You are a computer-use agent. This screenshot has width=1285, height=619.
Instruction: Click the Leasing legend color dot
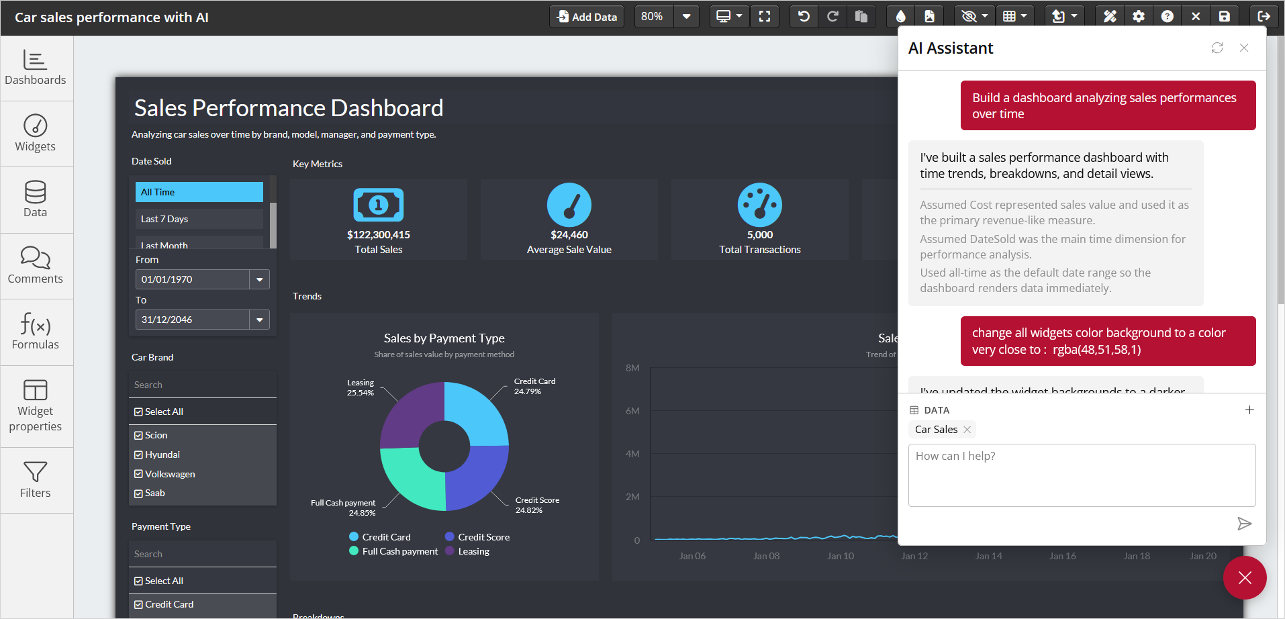click(450, 551)
